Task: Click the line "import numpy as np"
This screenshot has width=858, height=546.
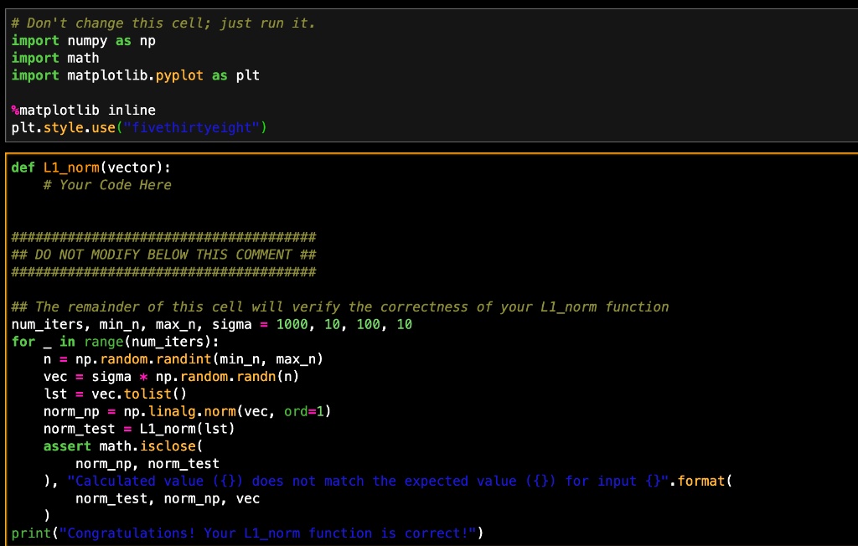Action: (x=83, y=40)
